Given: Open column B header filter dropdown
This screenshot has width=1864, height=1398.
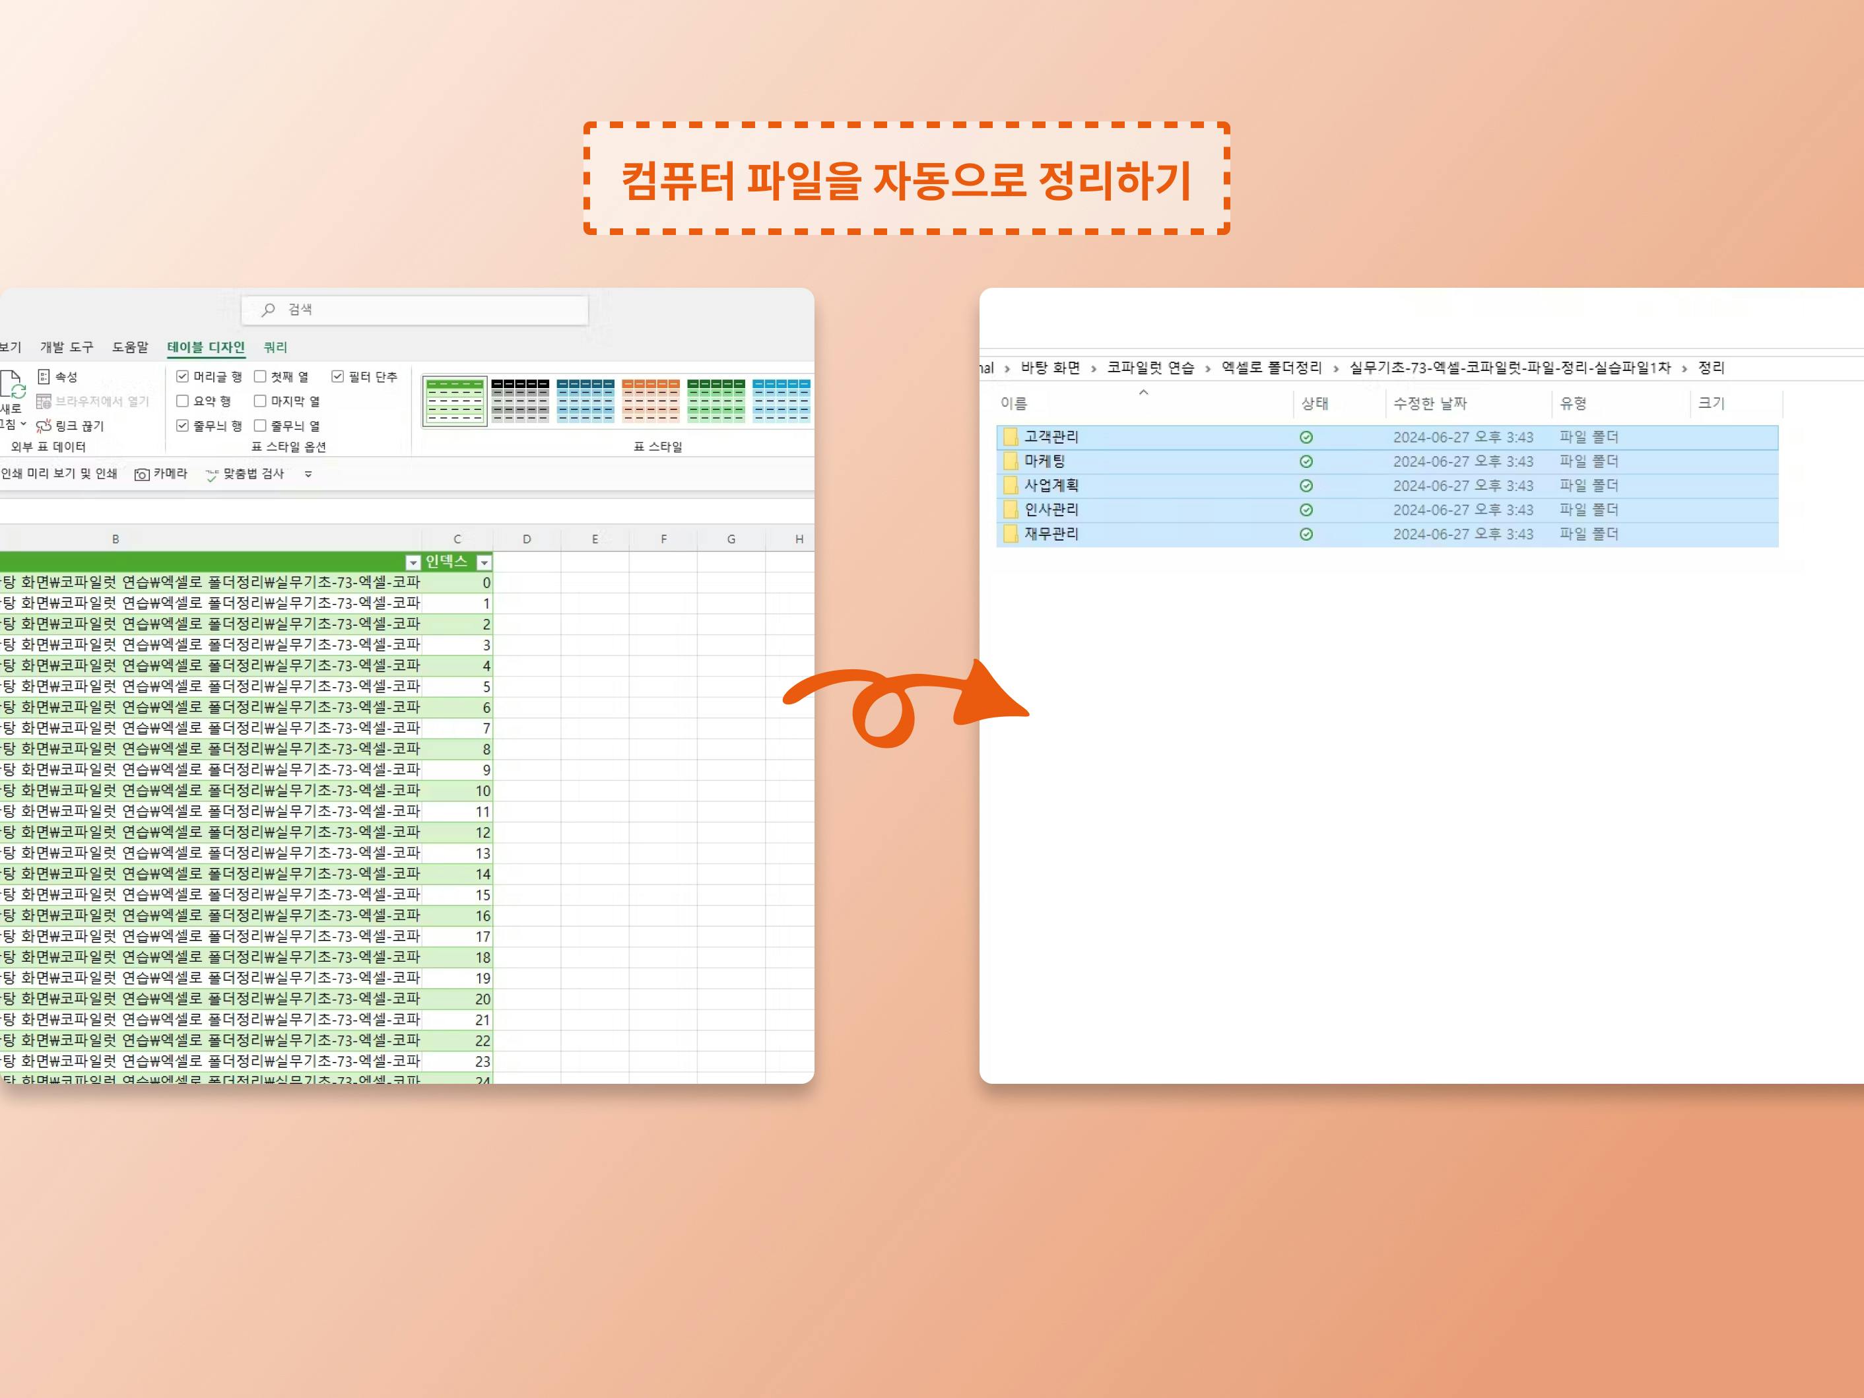Looking at the screenshot, I should [413, 563].
